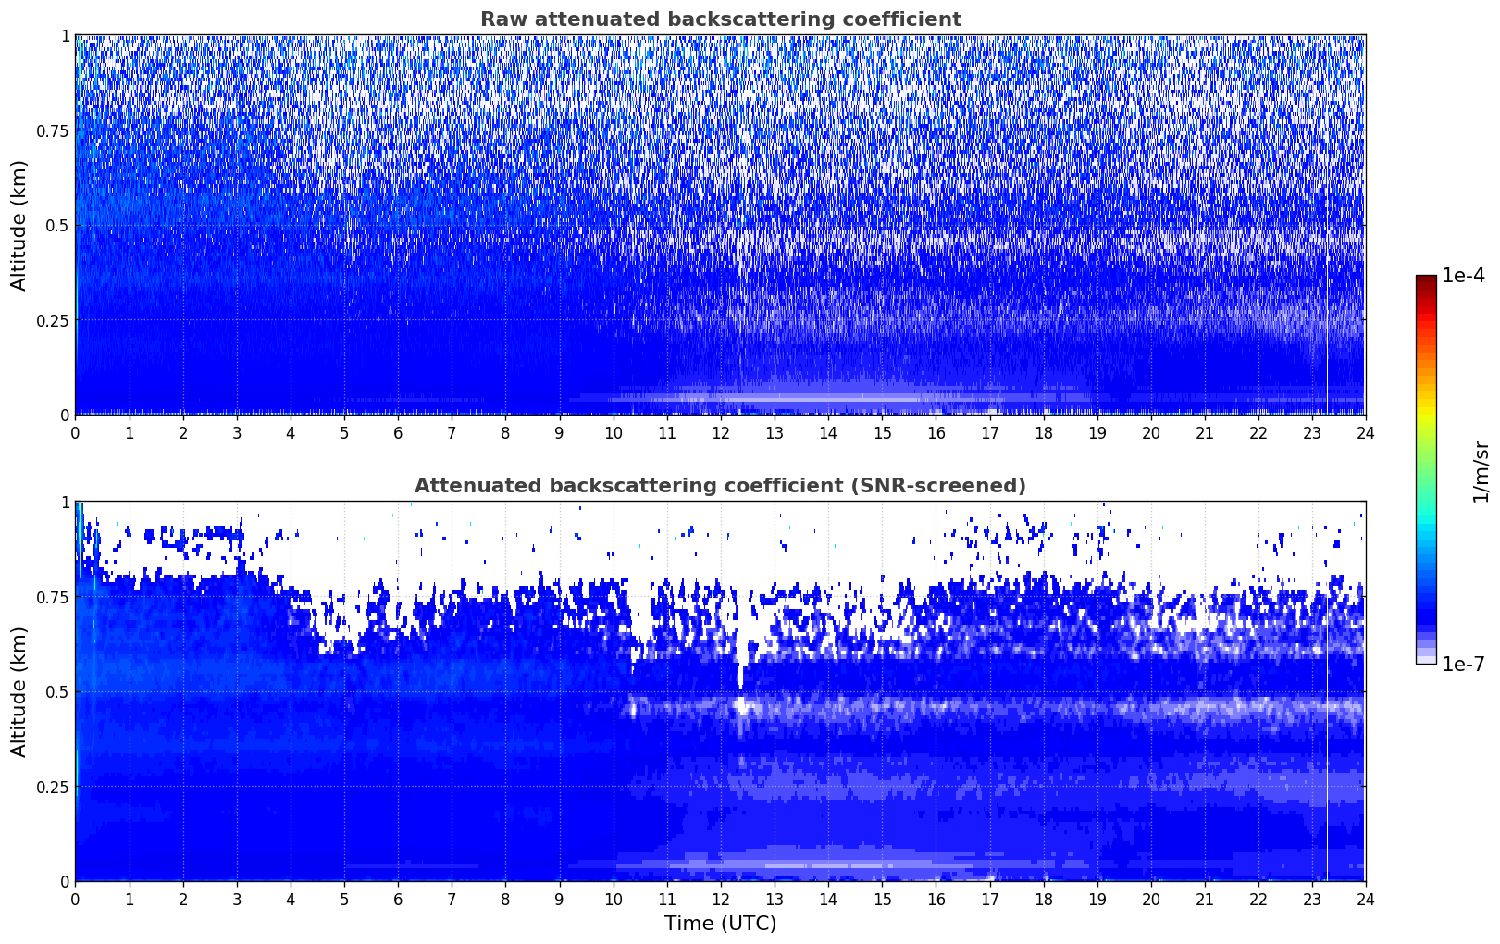Click the 0.75 altitude tick on the raw plot
This screenshot has height=944, width=1500.
[x=52, y=131]
